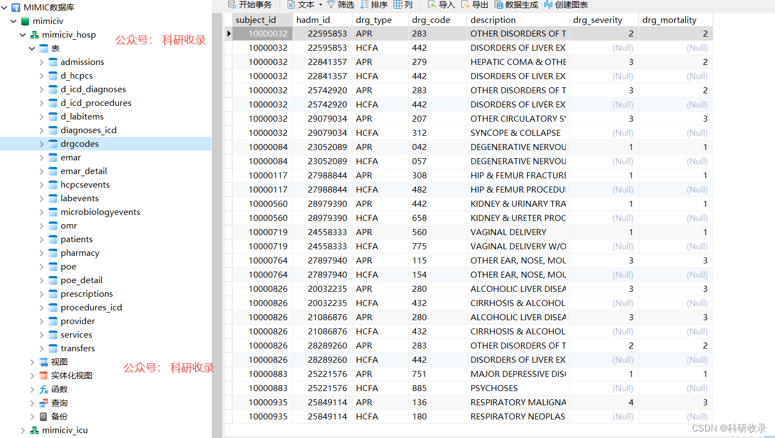Click the provider table icon
The width and height of the screenshot is (775, 438).
[53, 321]
